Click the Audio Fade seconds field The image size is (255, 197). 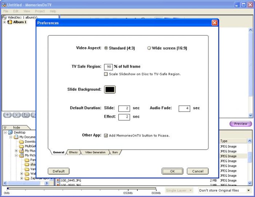click(x=184, y=108)
